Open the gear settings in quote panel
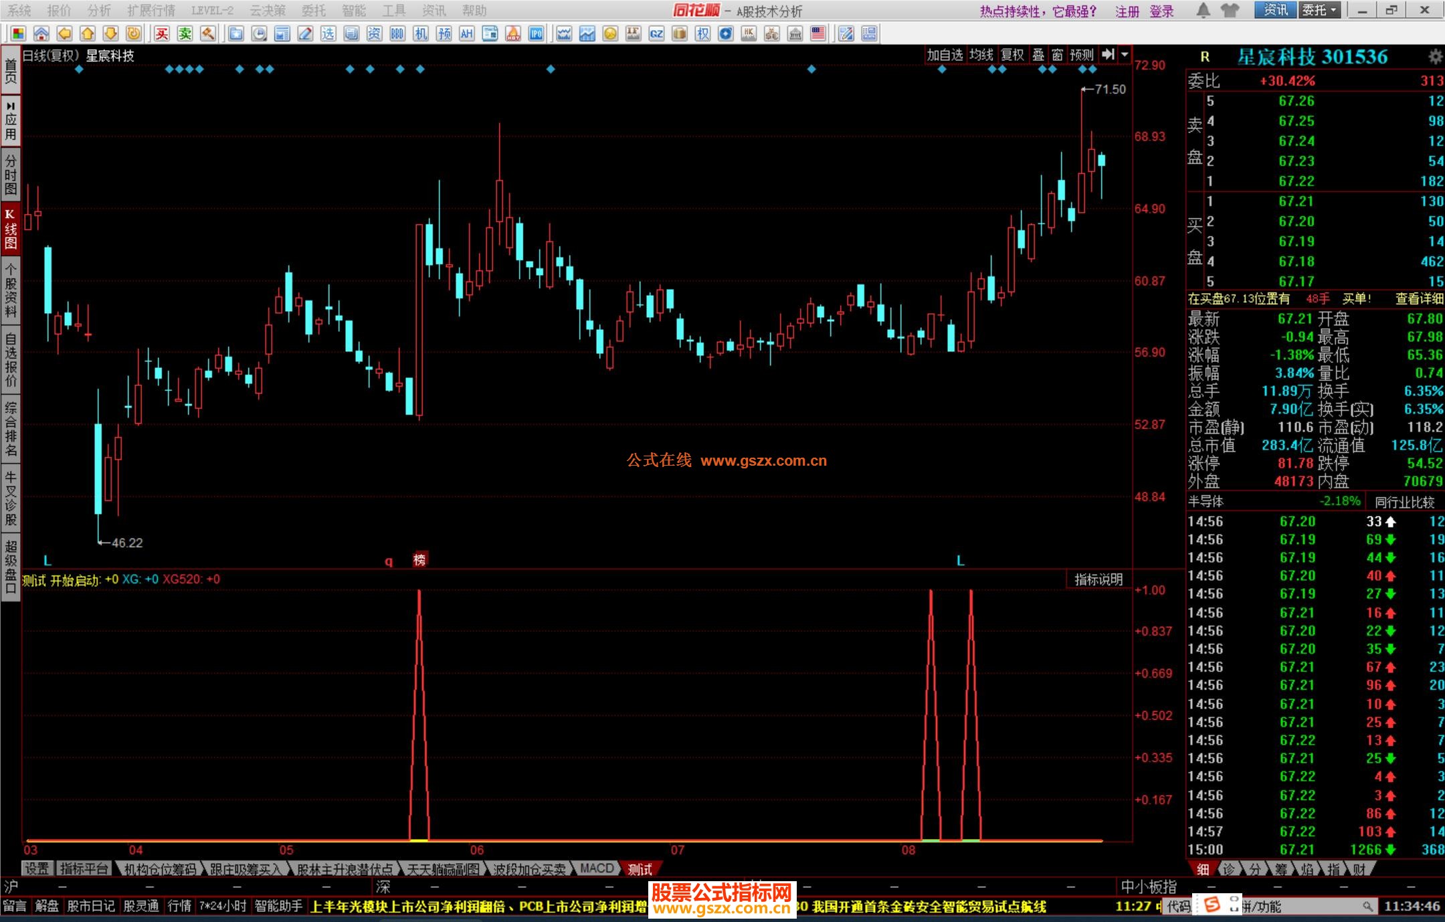This screenshot has width=1445, height=922. [x=1435, y=56]
